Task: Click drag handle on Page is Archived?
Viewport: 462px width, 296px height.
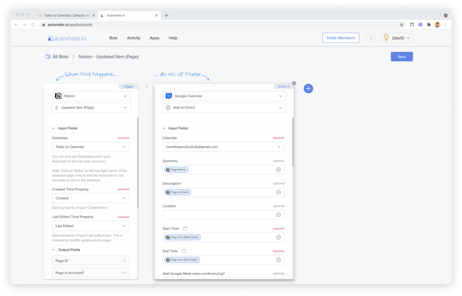Action: (125, 273)
